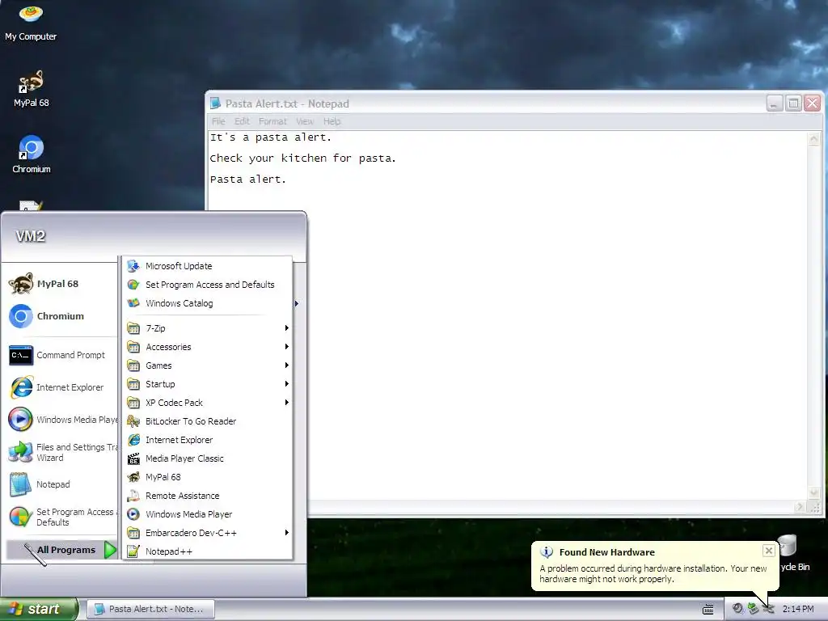Open Notepad Edit menu
The image size is (828, 621).
point(242,121)
